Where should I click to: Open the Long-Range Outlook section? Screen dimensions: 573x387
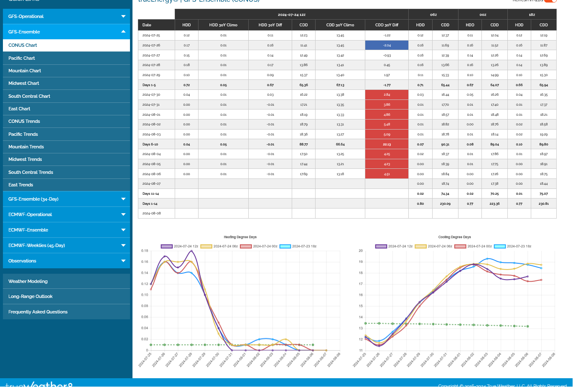(66, 296)
